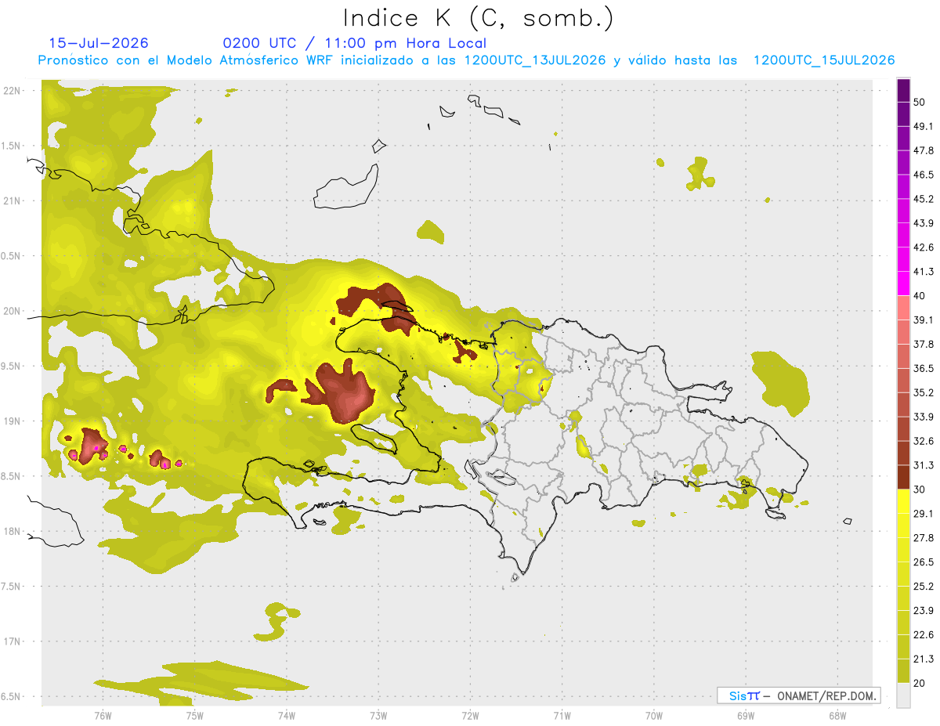940x726 pixels.
Task: Click the legend value '31.3'
Action: point(924,466)
